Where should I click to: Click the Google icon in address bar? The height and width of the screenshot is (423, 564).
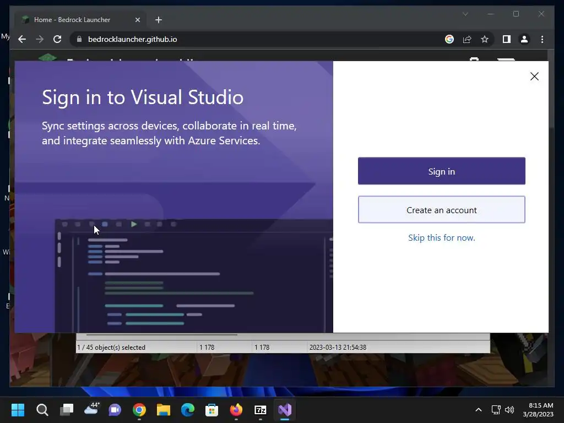pyautogui.click(x=449, y=39)
